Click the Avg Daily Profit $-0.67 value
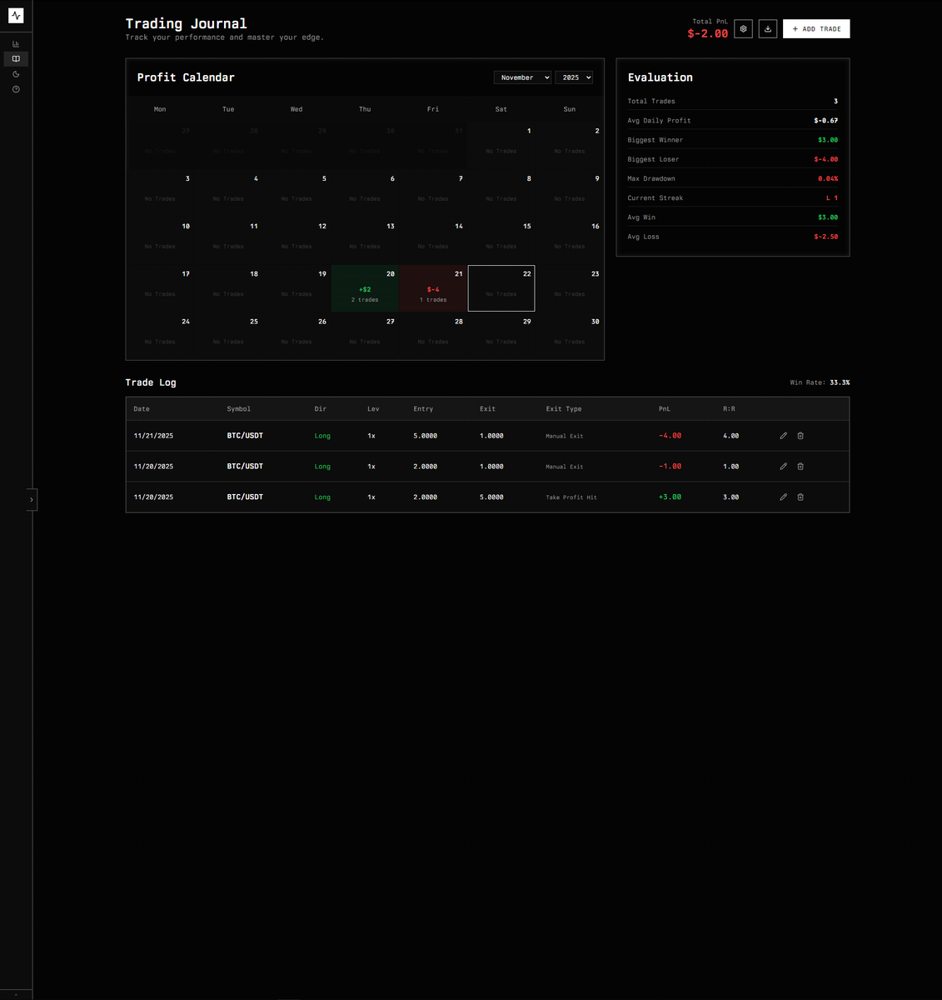The width and height of the screenshot is (942, 1000). (x=826, y=121)
